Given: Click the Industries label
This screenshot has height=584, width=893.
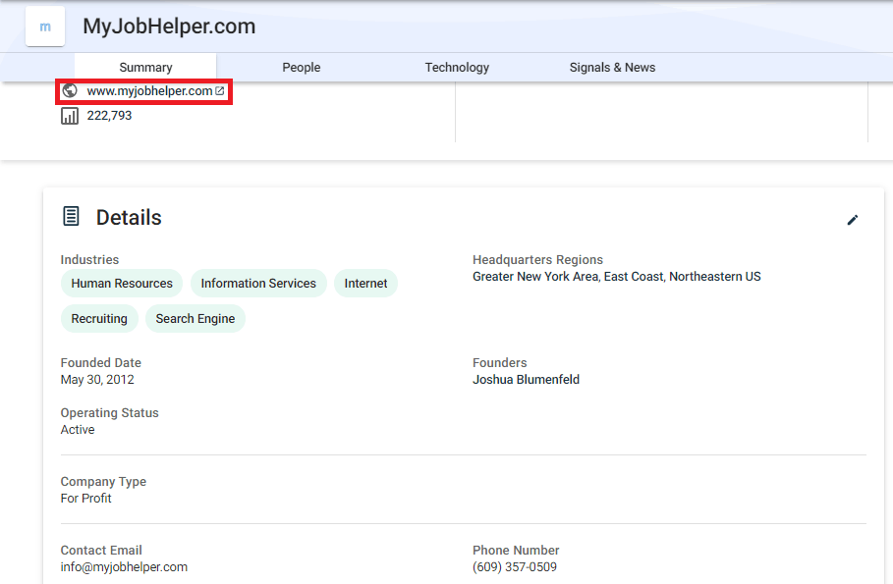Looking at the screenshot, I should (x=90, y=259).
